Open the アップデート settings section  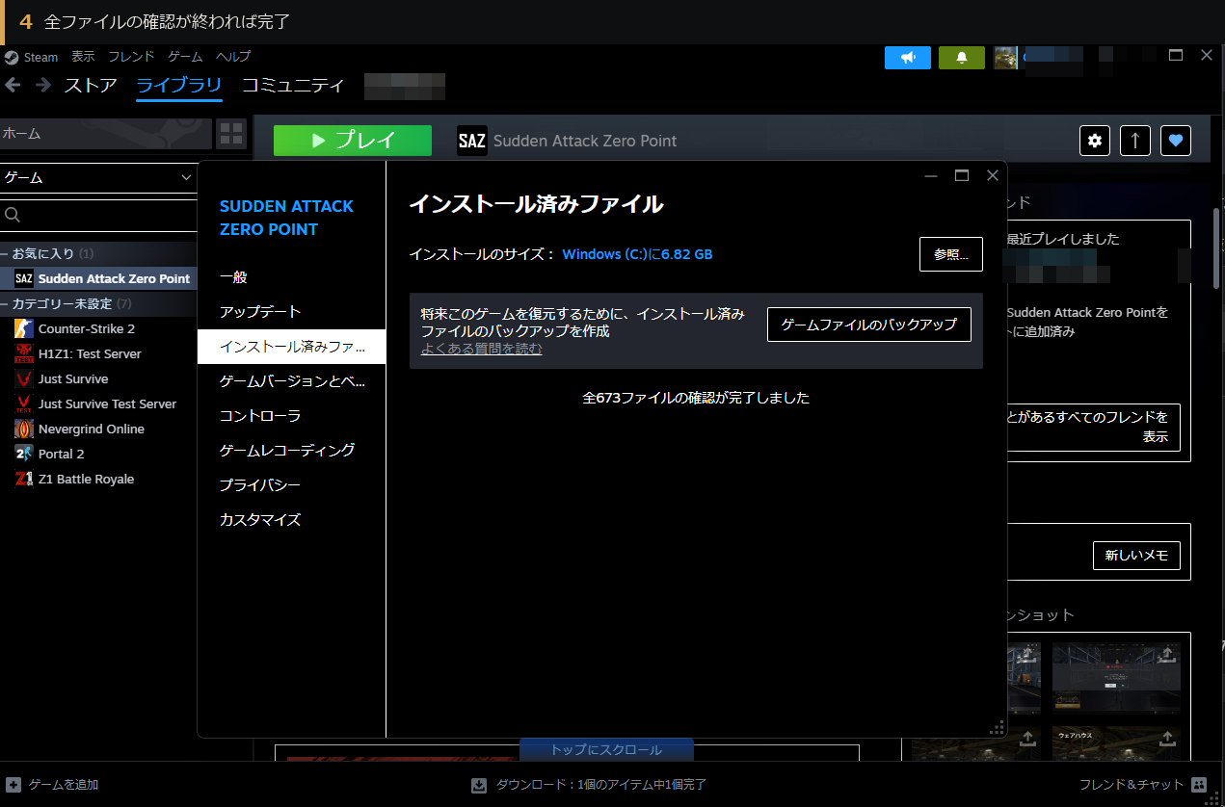(291, 312)
